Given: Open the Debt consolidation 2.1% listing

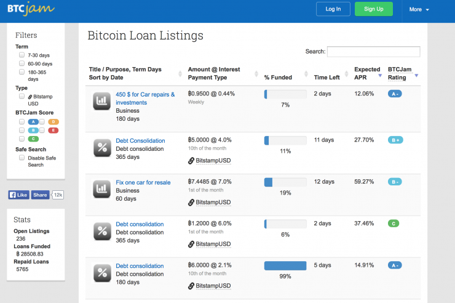Looking at the screenshot, I should [x=140, y=266].
